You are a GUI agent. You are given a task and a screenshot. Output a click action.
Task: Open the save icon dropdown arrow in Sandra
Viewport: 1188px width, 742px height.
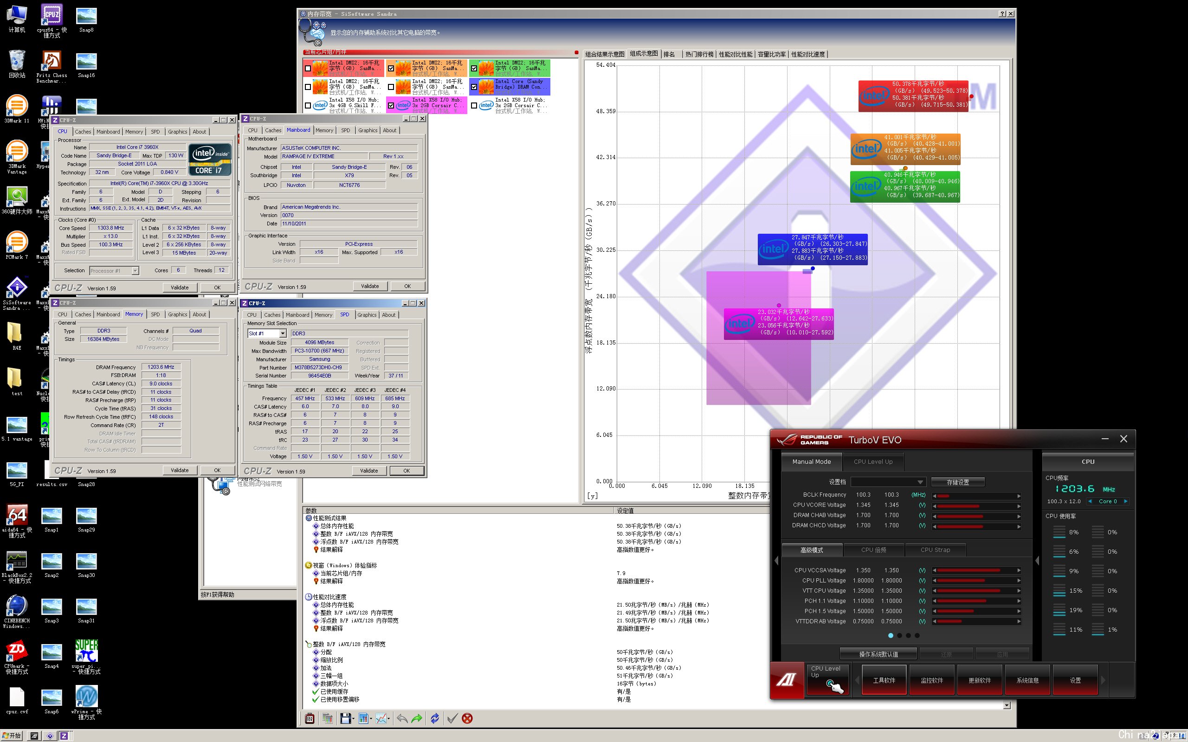coord(354,719)
